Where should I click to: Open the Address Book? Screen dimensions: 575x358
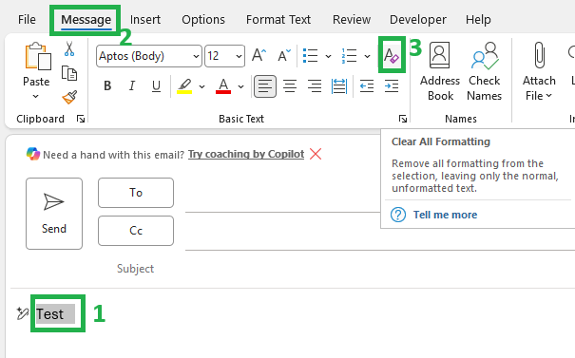[440, 71]
